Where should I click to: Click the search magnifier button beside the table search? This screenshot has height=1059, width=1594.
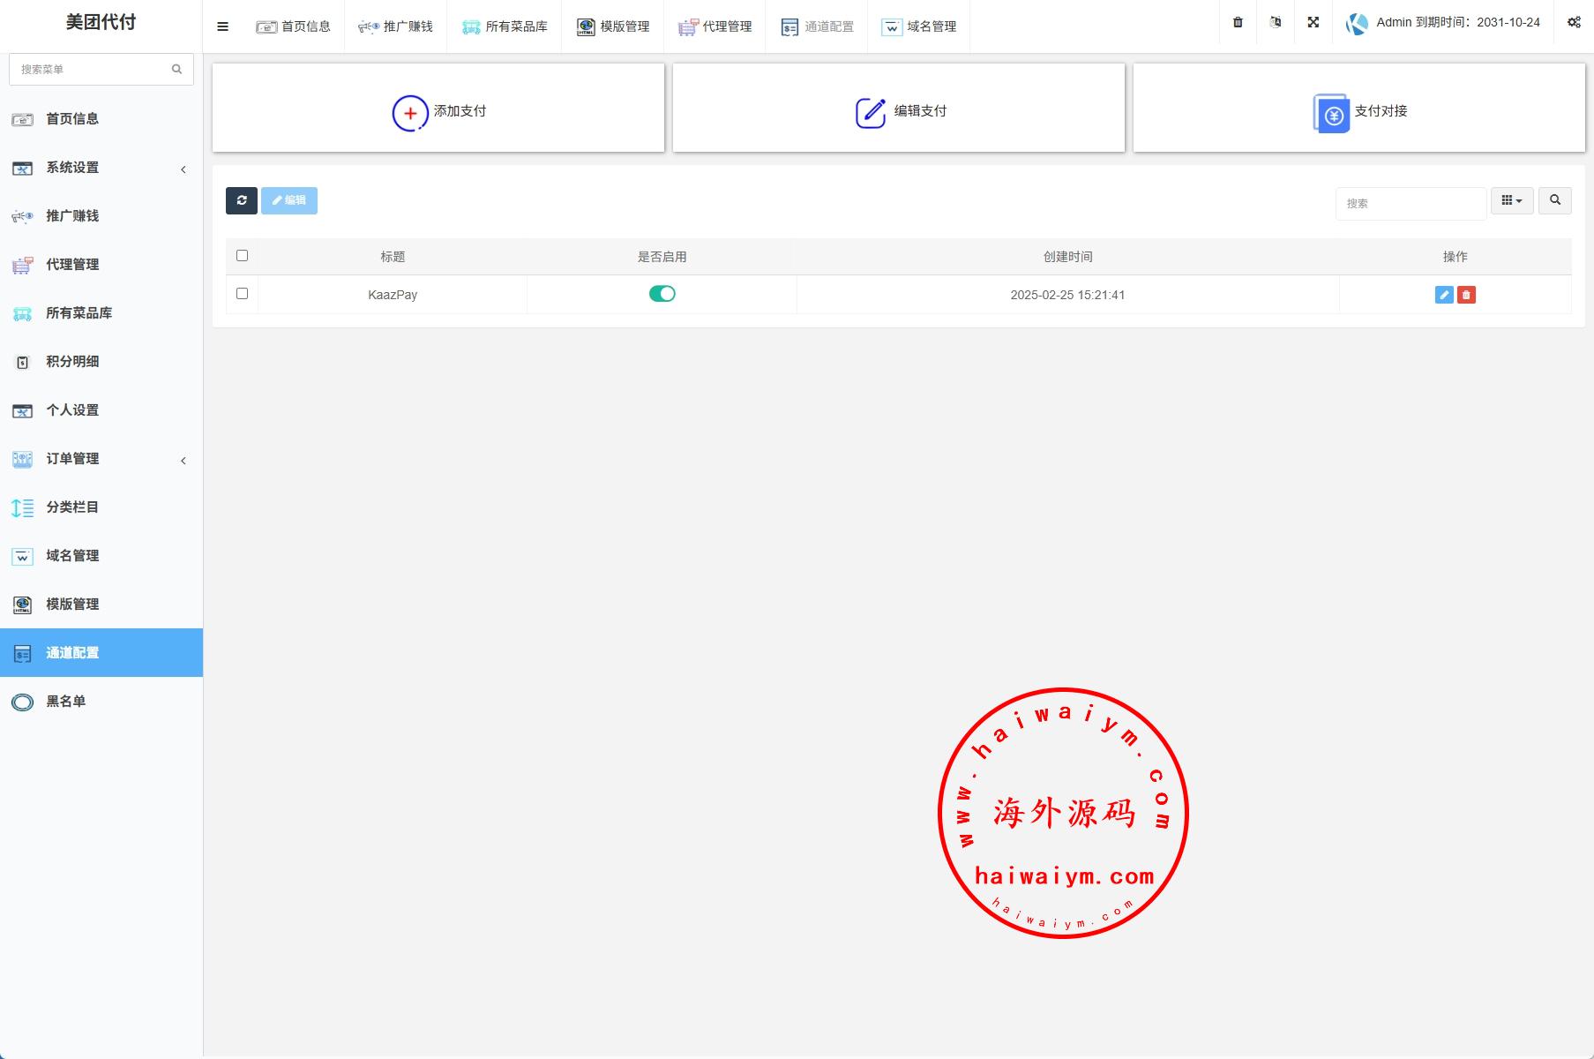pos(1554,200)
